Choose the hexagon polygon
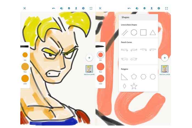The height and width of the screenshot is (128, 192). coord(143,77)
